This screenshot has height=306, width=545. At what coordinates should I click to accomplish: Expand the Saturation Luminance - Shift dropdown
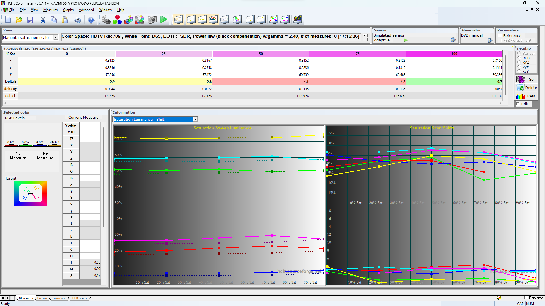(x=195, y=119)
